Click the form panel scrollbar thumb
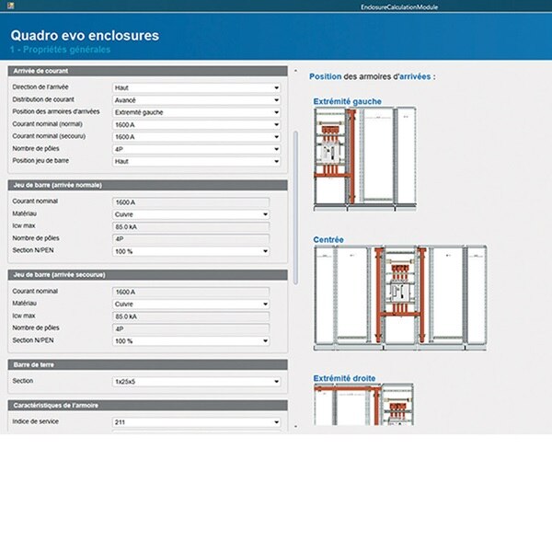Screen dimensions: 552x552 click(x=295, y=208)
